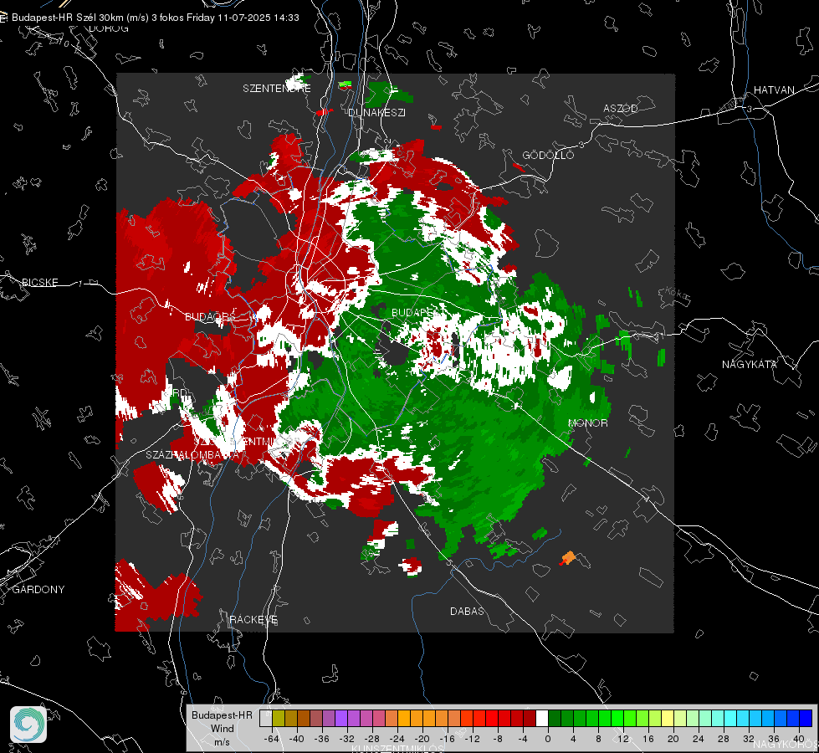Viewport: 819px width, 753px height.
Task: Select the radar title text with timestamp 14:33
Action: click(155, 18)
